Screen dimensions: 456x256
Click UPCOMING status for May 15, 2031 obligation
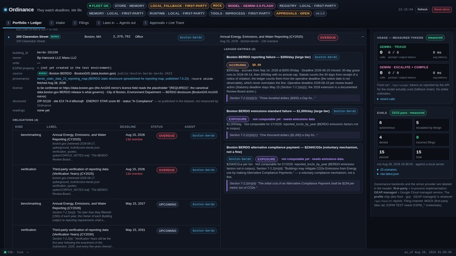pyautogui.click(x=167, y=231)
